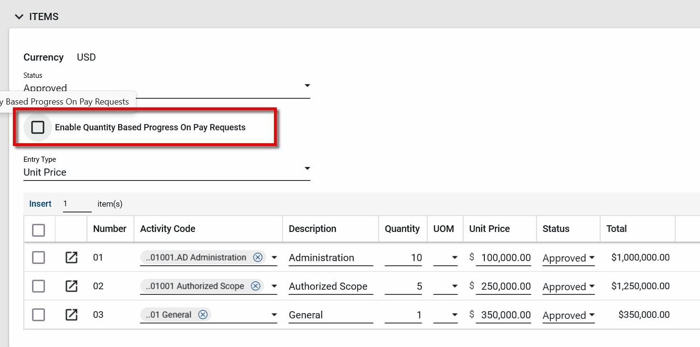Remove the AD Administration activity code chip
The height and width of the screenshot is (347, 700).
[x=258, y=258]
